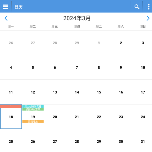152x152 pixels.
Task: Select March 9 date cell
Action: [121, 67]
